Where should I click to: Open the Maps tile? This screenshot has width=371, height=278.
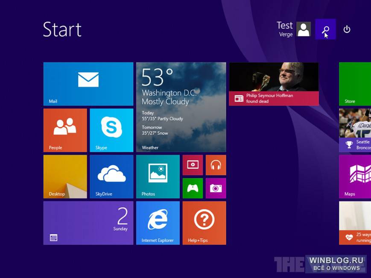click(355, 176)
